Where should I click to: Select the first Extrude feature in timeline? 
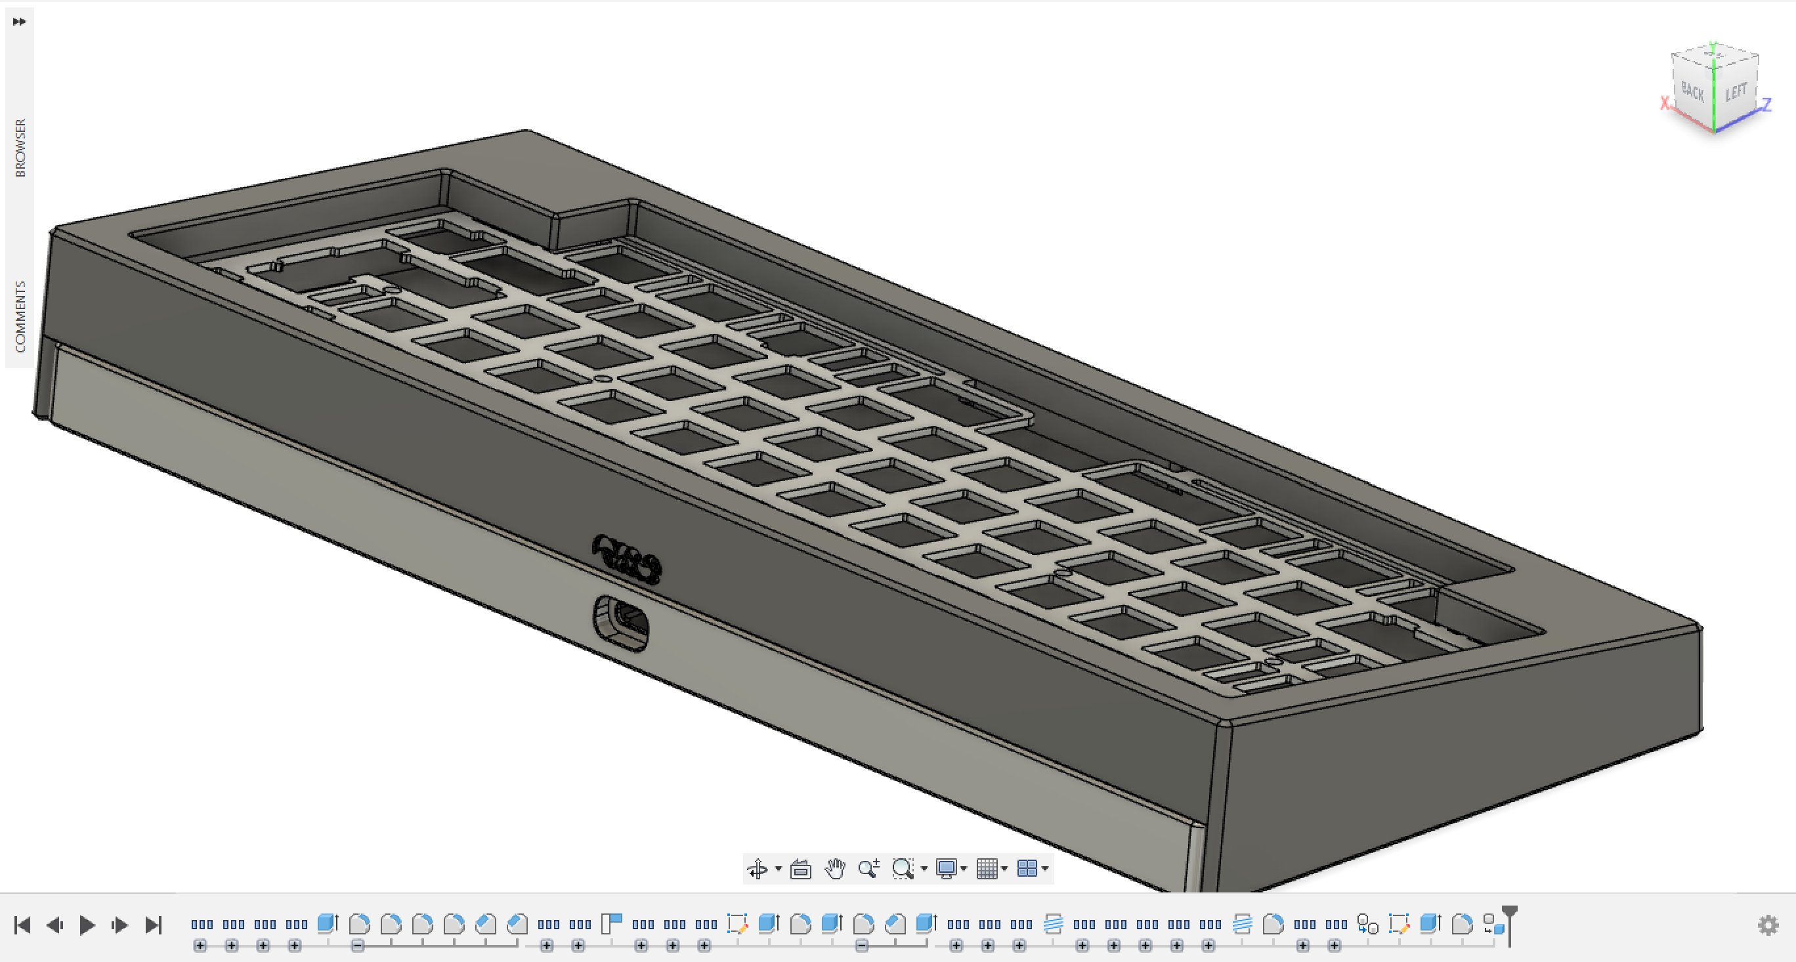click(x=327, y=925)
